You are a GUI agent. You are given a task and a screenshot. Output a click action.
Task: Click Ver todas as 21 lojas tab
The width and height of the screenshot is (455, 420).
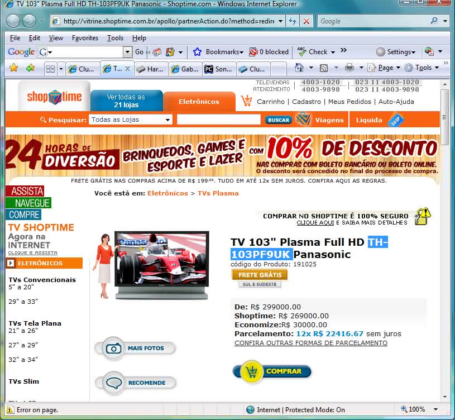tap(126, 101)
